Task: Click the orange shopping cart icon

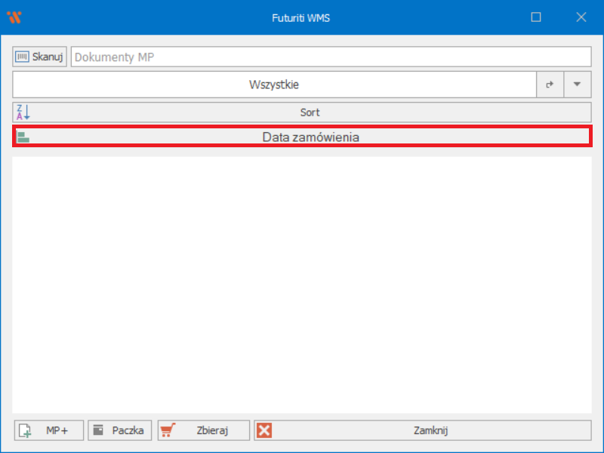Action: coord(168,430)
